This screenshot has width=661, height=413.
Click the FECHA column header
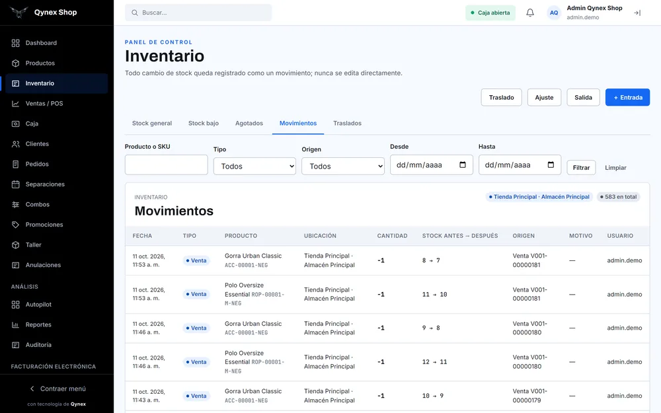tap(142, 236)
